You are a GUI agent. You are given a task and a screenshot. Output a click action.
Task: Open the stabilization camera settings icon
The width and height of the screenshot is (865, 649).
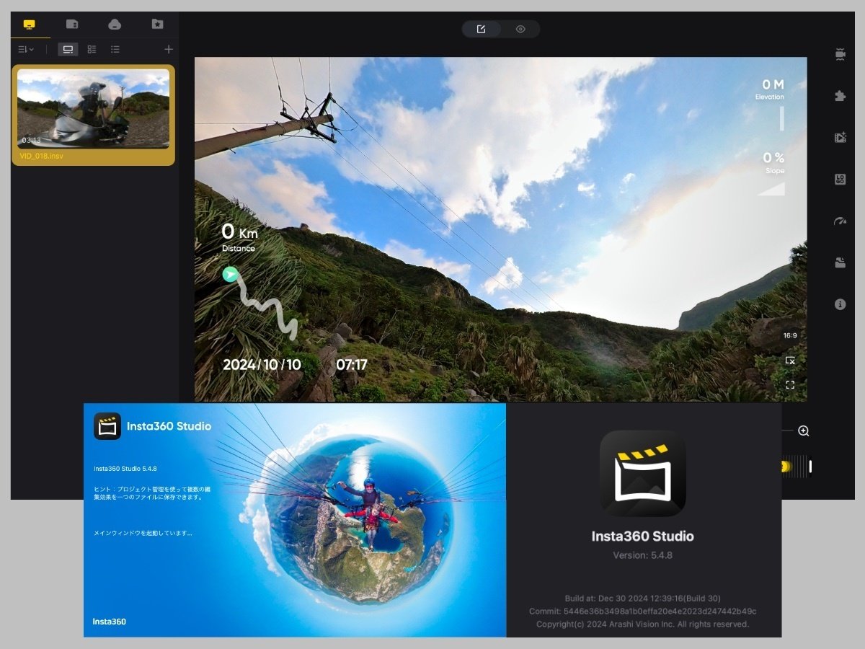pos(840,55)
